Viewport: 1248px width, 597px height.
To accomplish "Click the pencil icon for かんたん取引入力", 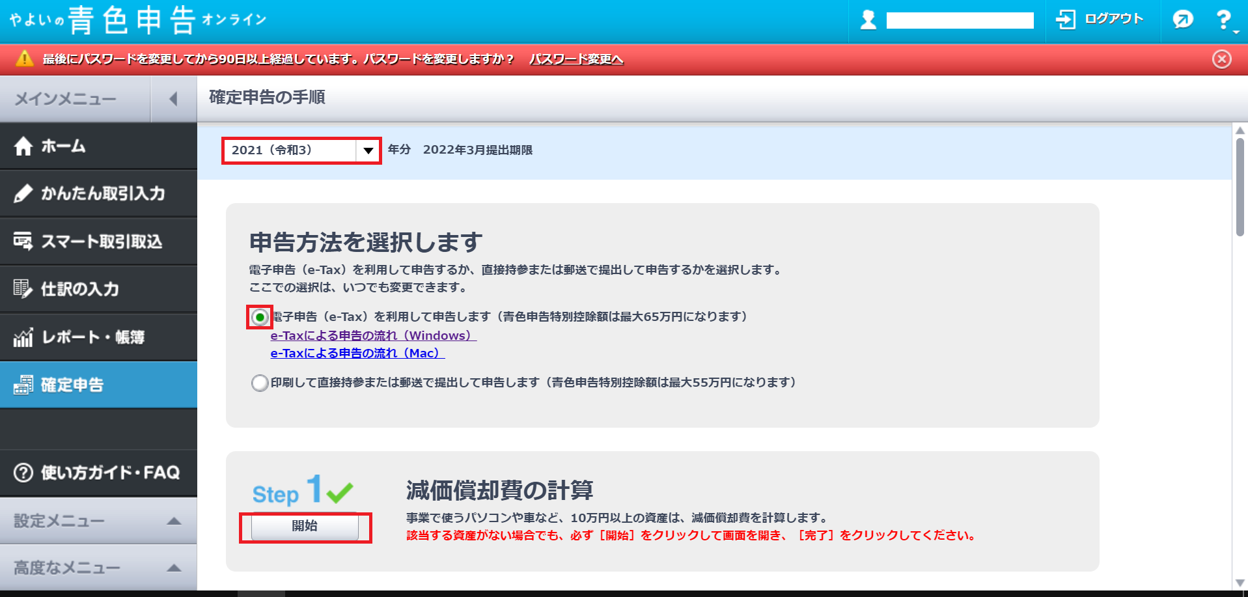I will (23, 193).
